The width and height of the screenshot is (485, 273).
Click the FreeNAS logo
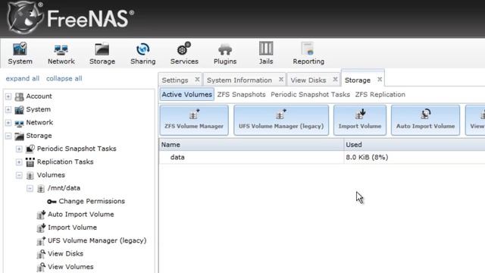70,18
